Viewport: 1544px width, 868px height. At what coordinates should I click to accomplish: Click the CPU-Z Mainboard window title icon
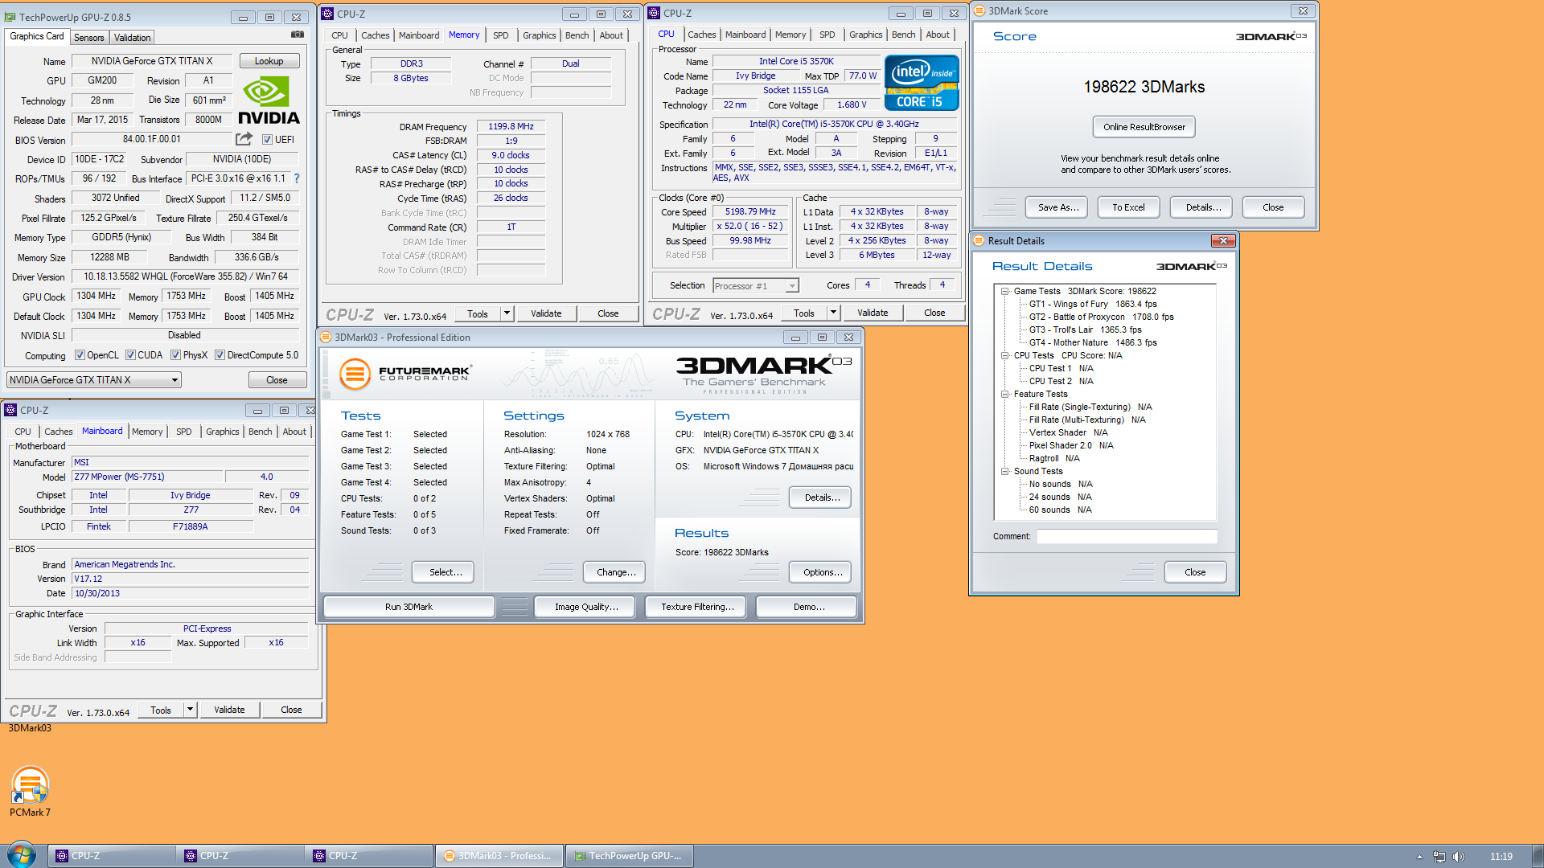[10, 410]
